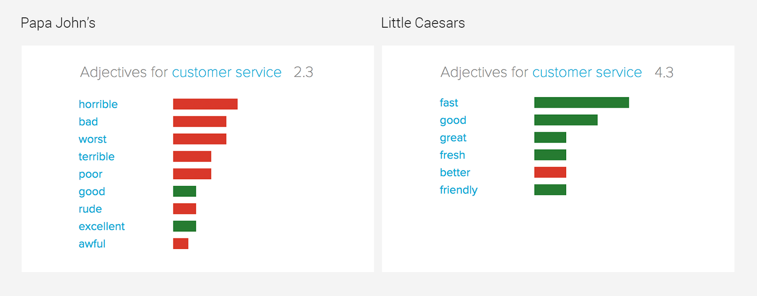Click the green bar next to 'fast'
The height and width of the screenshot is (296, 757).
581,103
